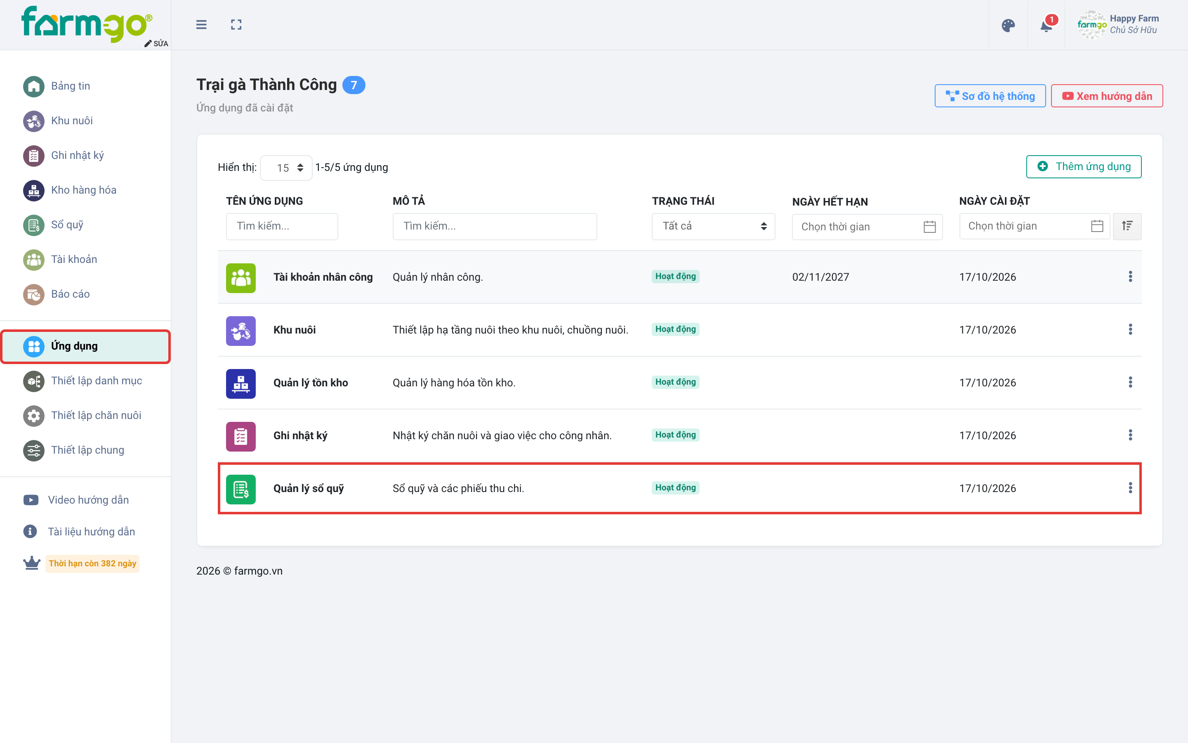Open Tài liệu hướng dẫn link
This screenshot has height=743, width=1188.
79,532
